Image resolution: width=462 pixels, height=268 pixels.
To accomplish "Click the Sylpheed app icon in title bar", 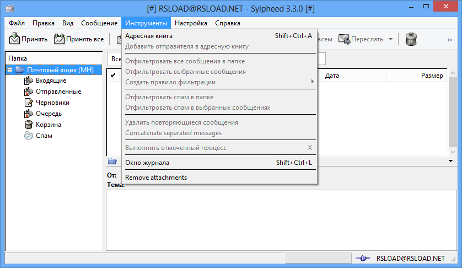I will (10, 8).
